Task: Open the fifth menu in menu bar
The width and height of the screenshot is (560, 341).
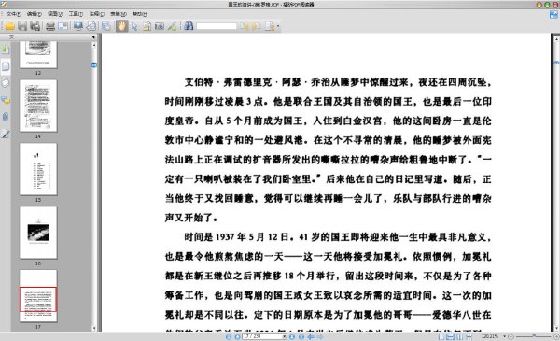Action: [97, 14]
